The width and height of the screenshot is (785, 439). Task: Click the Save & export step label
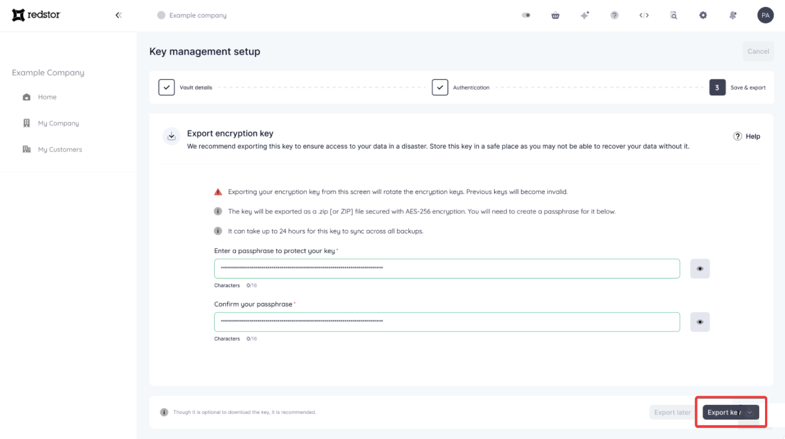748,88
